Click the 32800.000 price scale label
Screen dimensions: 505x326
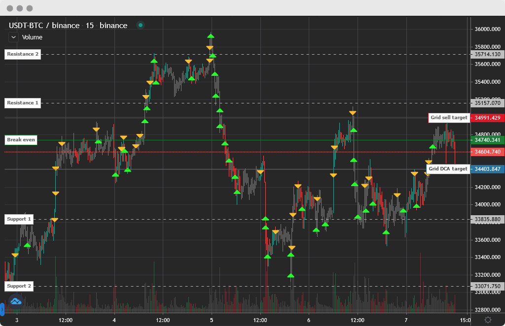pyautogui.click(x=488, y=310)
